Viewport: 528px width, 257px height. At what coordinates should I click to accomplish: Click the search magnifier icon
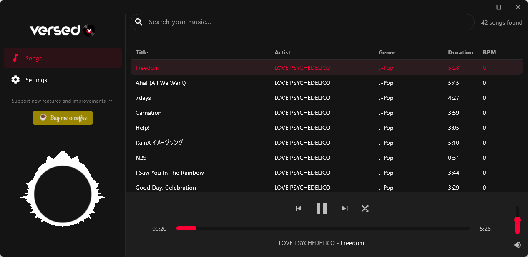pos(139,22)
